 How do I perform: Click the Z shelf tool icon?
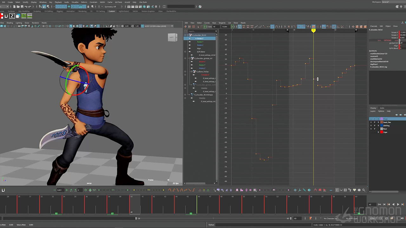tap(12, 16)
